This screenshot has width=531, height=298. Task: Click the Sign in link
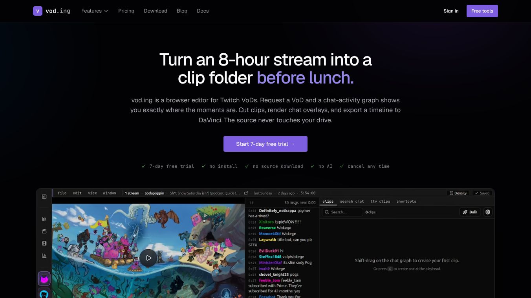tap(451, 11)
